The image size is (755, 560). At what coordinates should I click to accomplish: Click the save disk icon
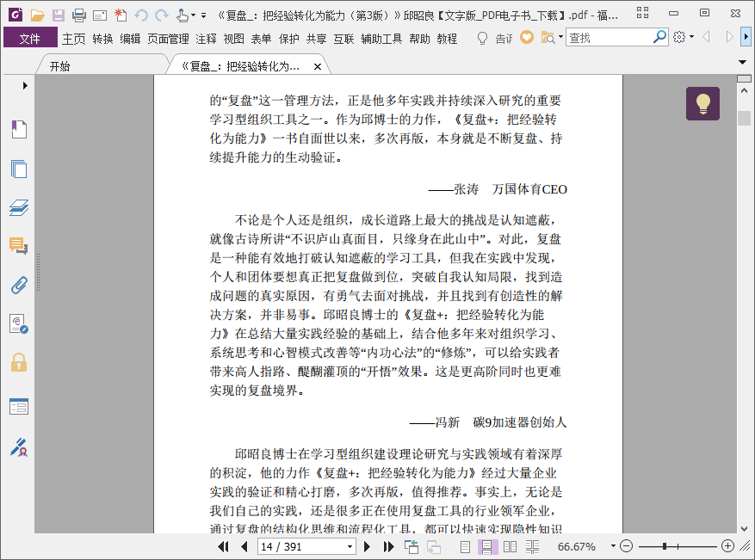tap(59, 15)
